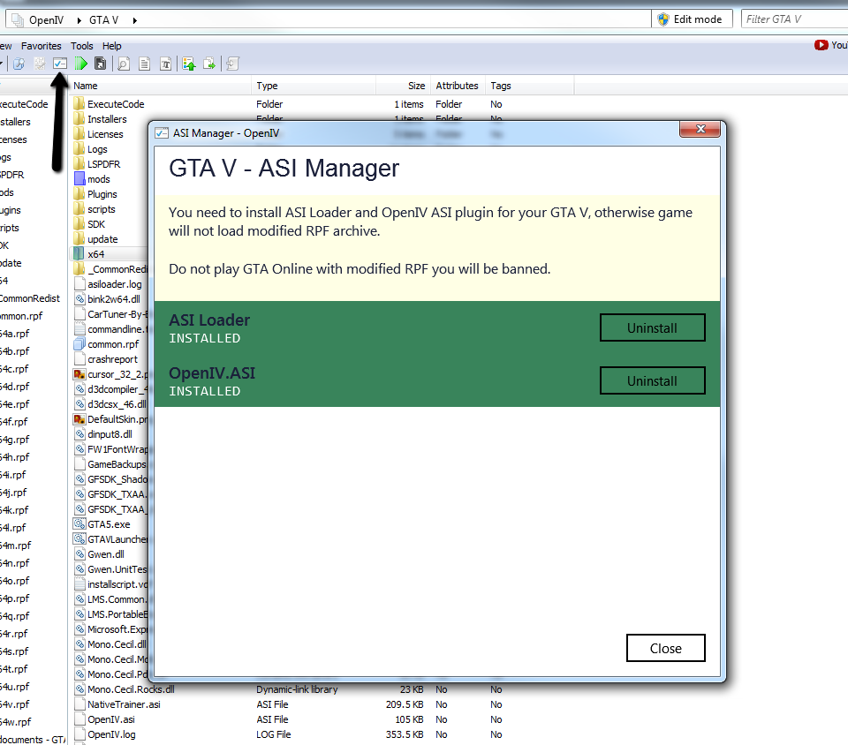Click the grayed scroll toolbar icon
The image size is (848, 745).
click(x=232, y=64)
